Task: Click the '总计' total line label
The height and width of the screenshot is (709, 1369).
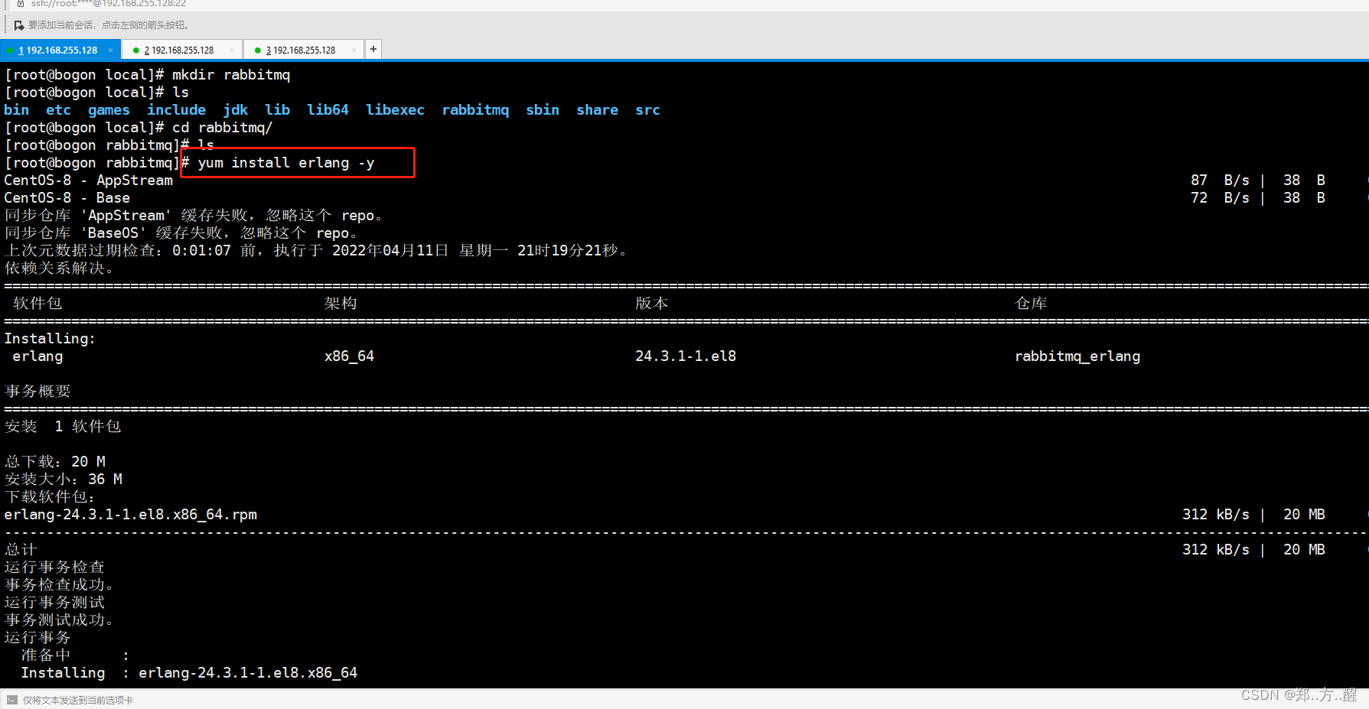Action: (21, 550)
